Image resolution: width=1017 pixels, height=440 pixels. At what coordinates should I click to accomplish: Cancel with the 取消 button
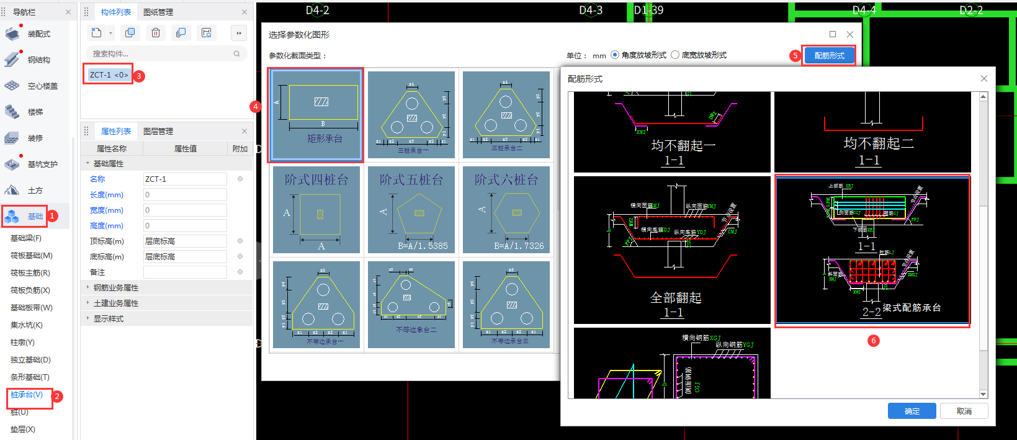964,411
